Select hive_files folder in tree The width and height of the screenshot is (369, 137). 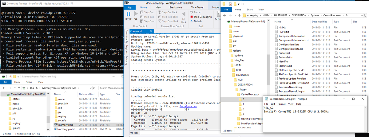[237, 60]
